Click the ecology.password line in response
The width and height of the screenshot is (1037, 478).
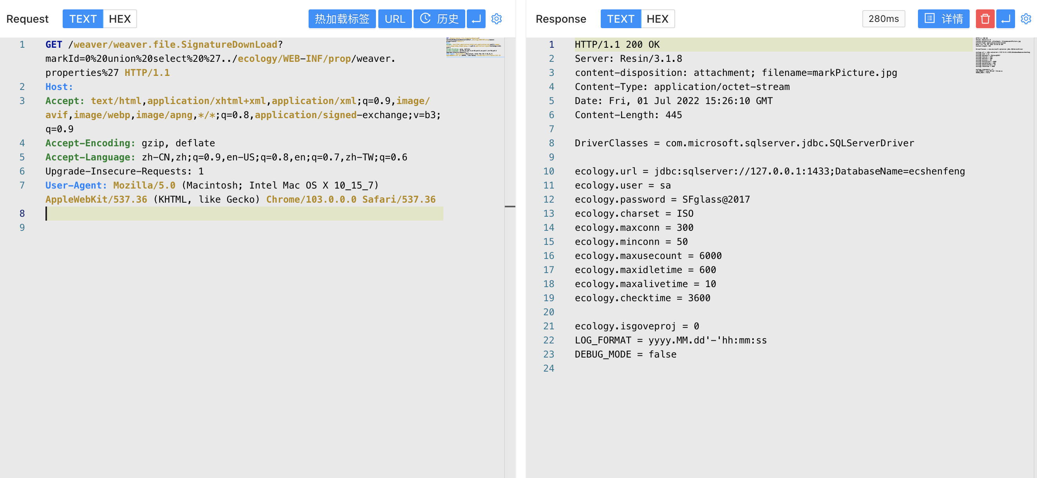pyautogui.click(x=662, y=199)
